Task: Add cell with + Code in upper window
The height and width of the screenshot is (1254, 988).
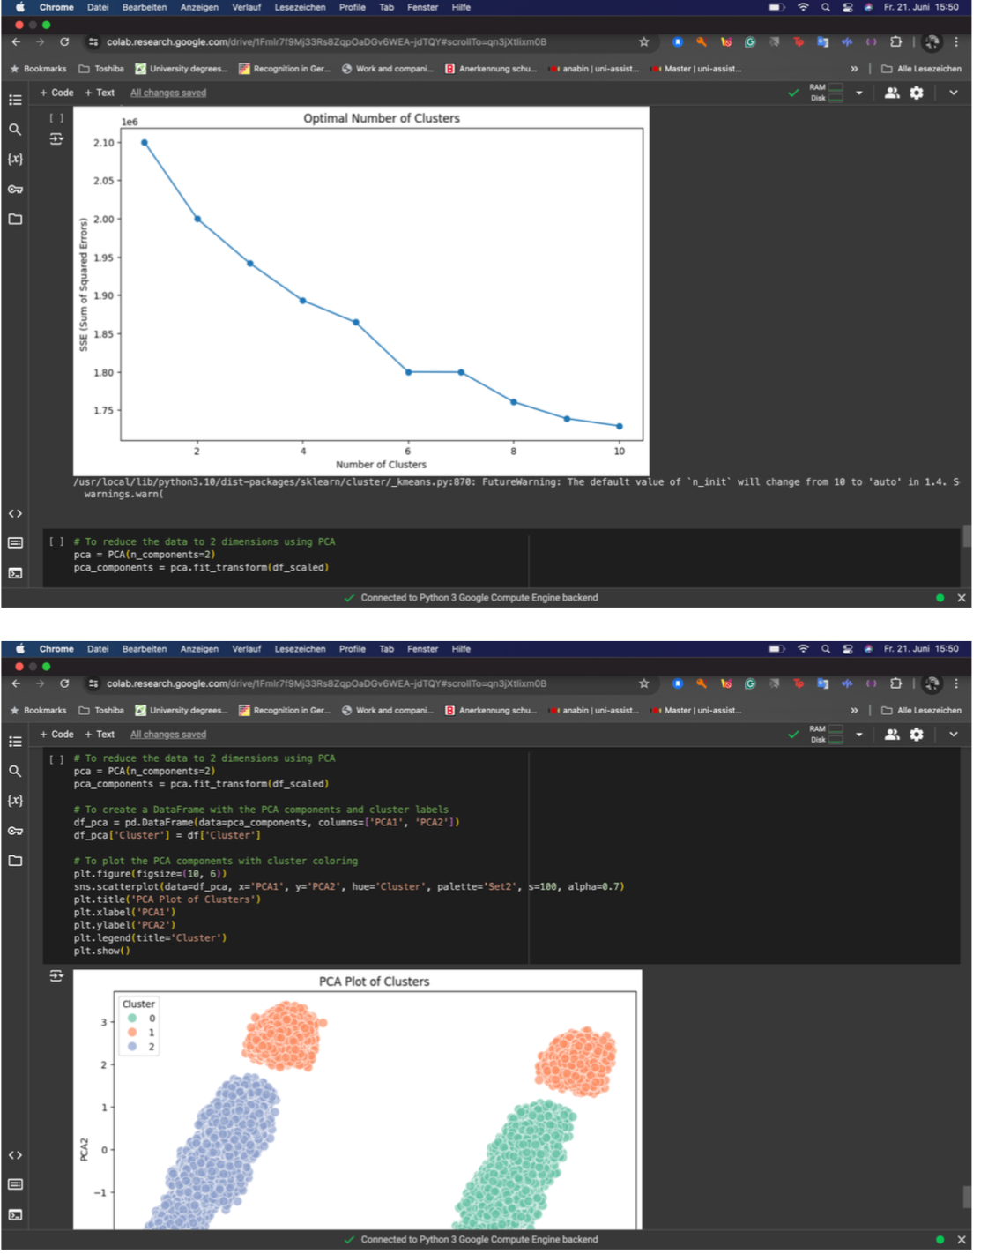Action: 56,93
